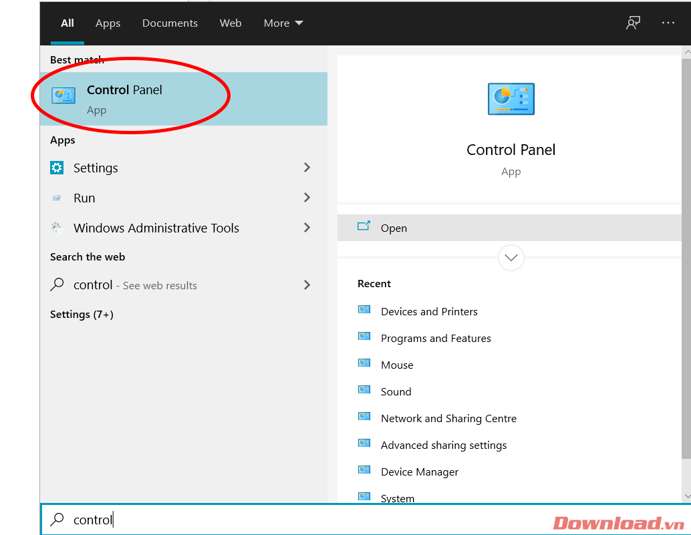The height and width of the screenshot is (535, 691).
Task: Click the preview pane vertical scrollbar
Action: (x=686, y=258)
